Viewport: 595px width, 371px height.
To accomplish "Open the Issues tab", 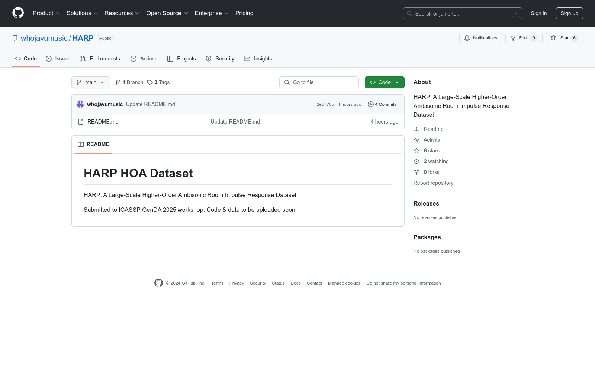I will tap(58, 59).
